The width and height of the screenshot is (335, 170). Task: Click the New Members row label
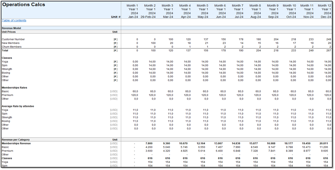(10, 43)
